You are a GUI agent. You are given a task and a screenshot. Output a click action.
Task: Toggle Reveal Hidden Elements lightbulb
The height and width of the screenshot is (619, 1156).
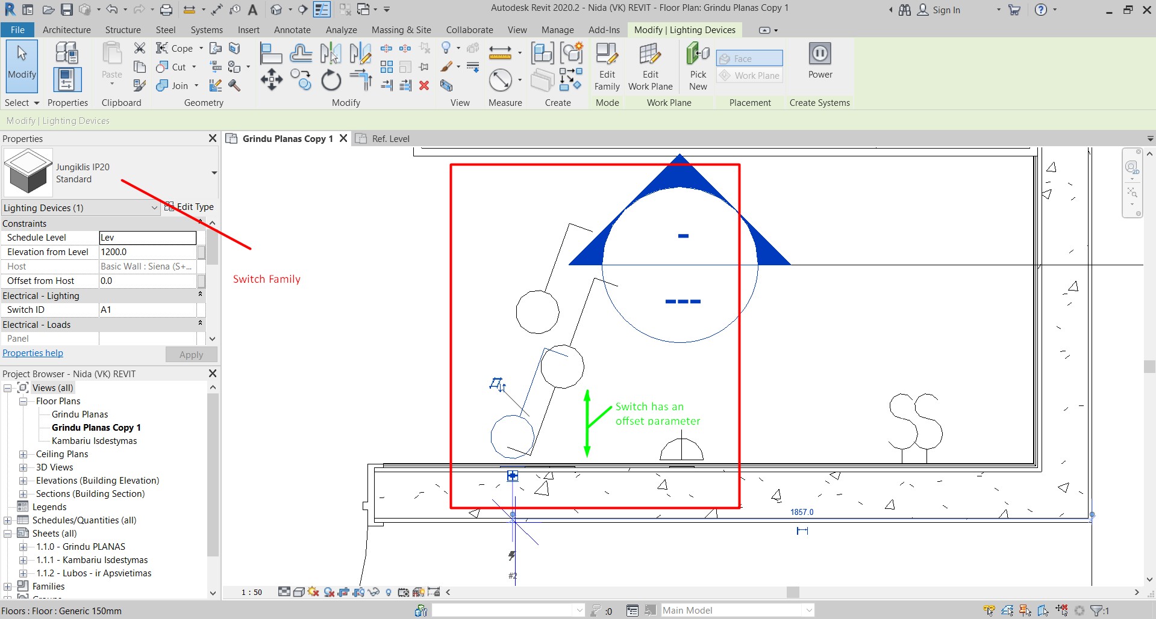(x=389, y=592)
